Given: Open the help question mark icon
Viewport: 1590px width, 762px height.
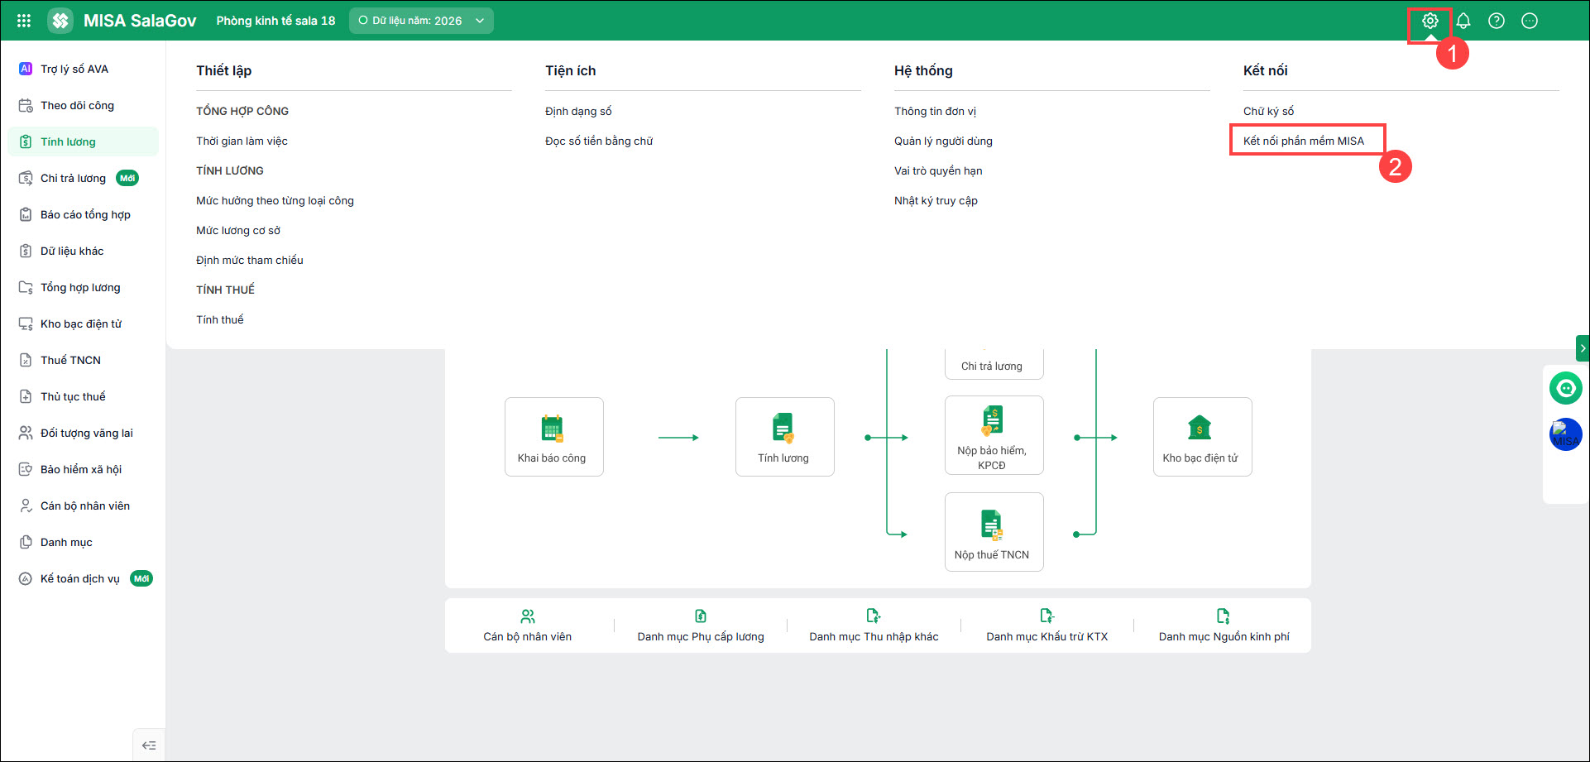Looking at the screenshot, I should (1497, 21).
